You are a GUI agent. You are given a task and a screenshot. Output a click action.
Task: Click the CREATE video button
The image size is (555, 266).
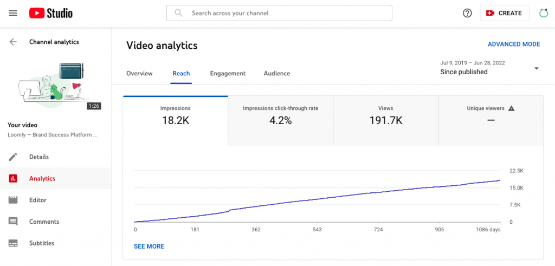(x=505, y=13)
